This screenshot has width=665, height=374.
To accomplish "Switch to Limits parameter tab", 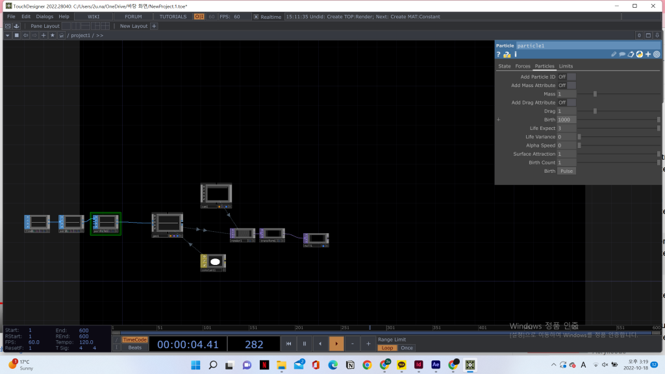I will pos(566,66).
